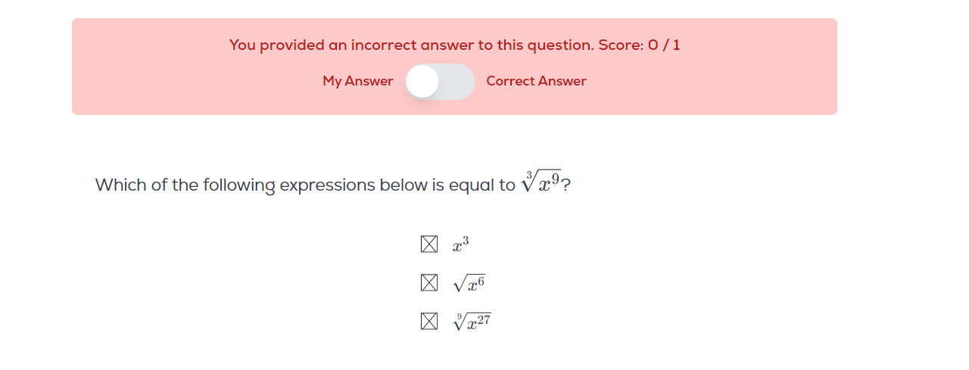Viewport: 969px width, 370px height.
Task: Check the box next to x cubed
Action: (x=429, y=244)
